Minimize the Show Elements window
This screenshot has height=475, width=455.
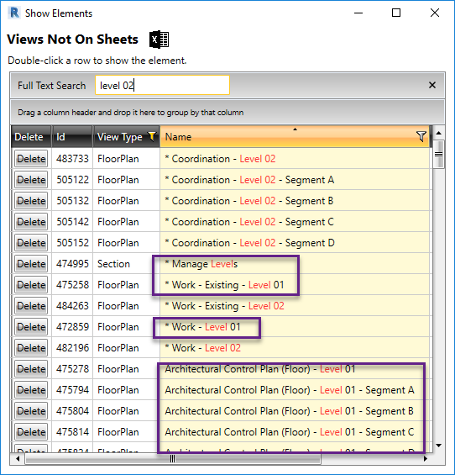tap(358, 13)
